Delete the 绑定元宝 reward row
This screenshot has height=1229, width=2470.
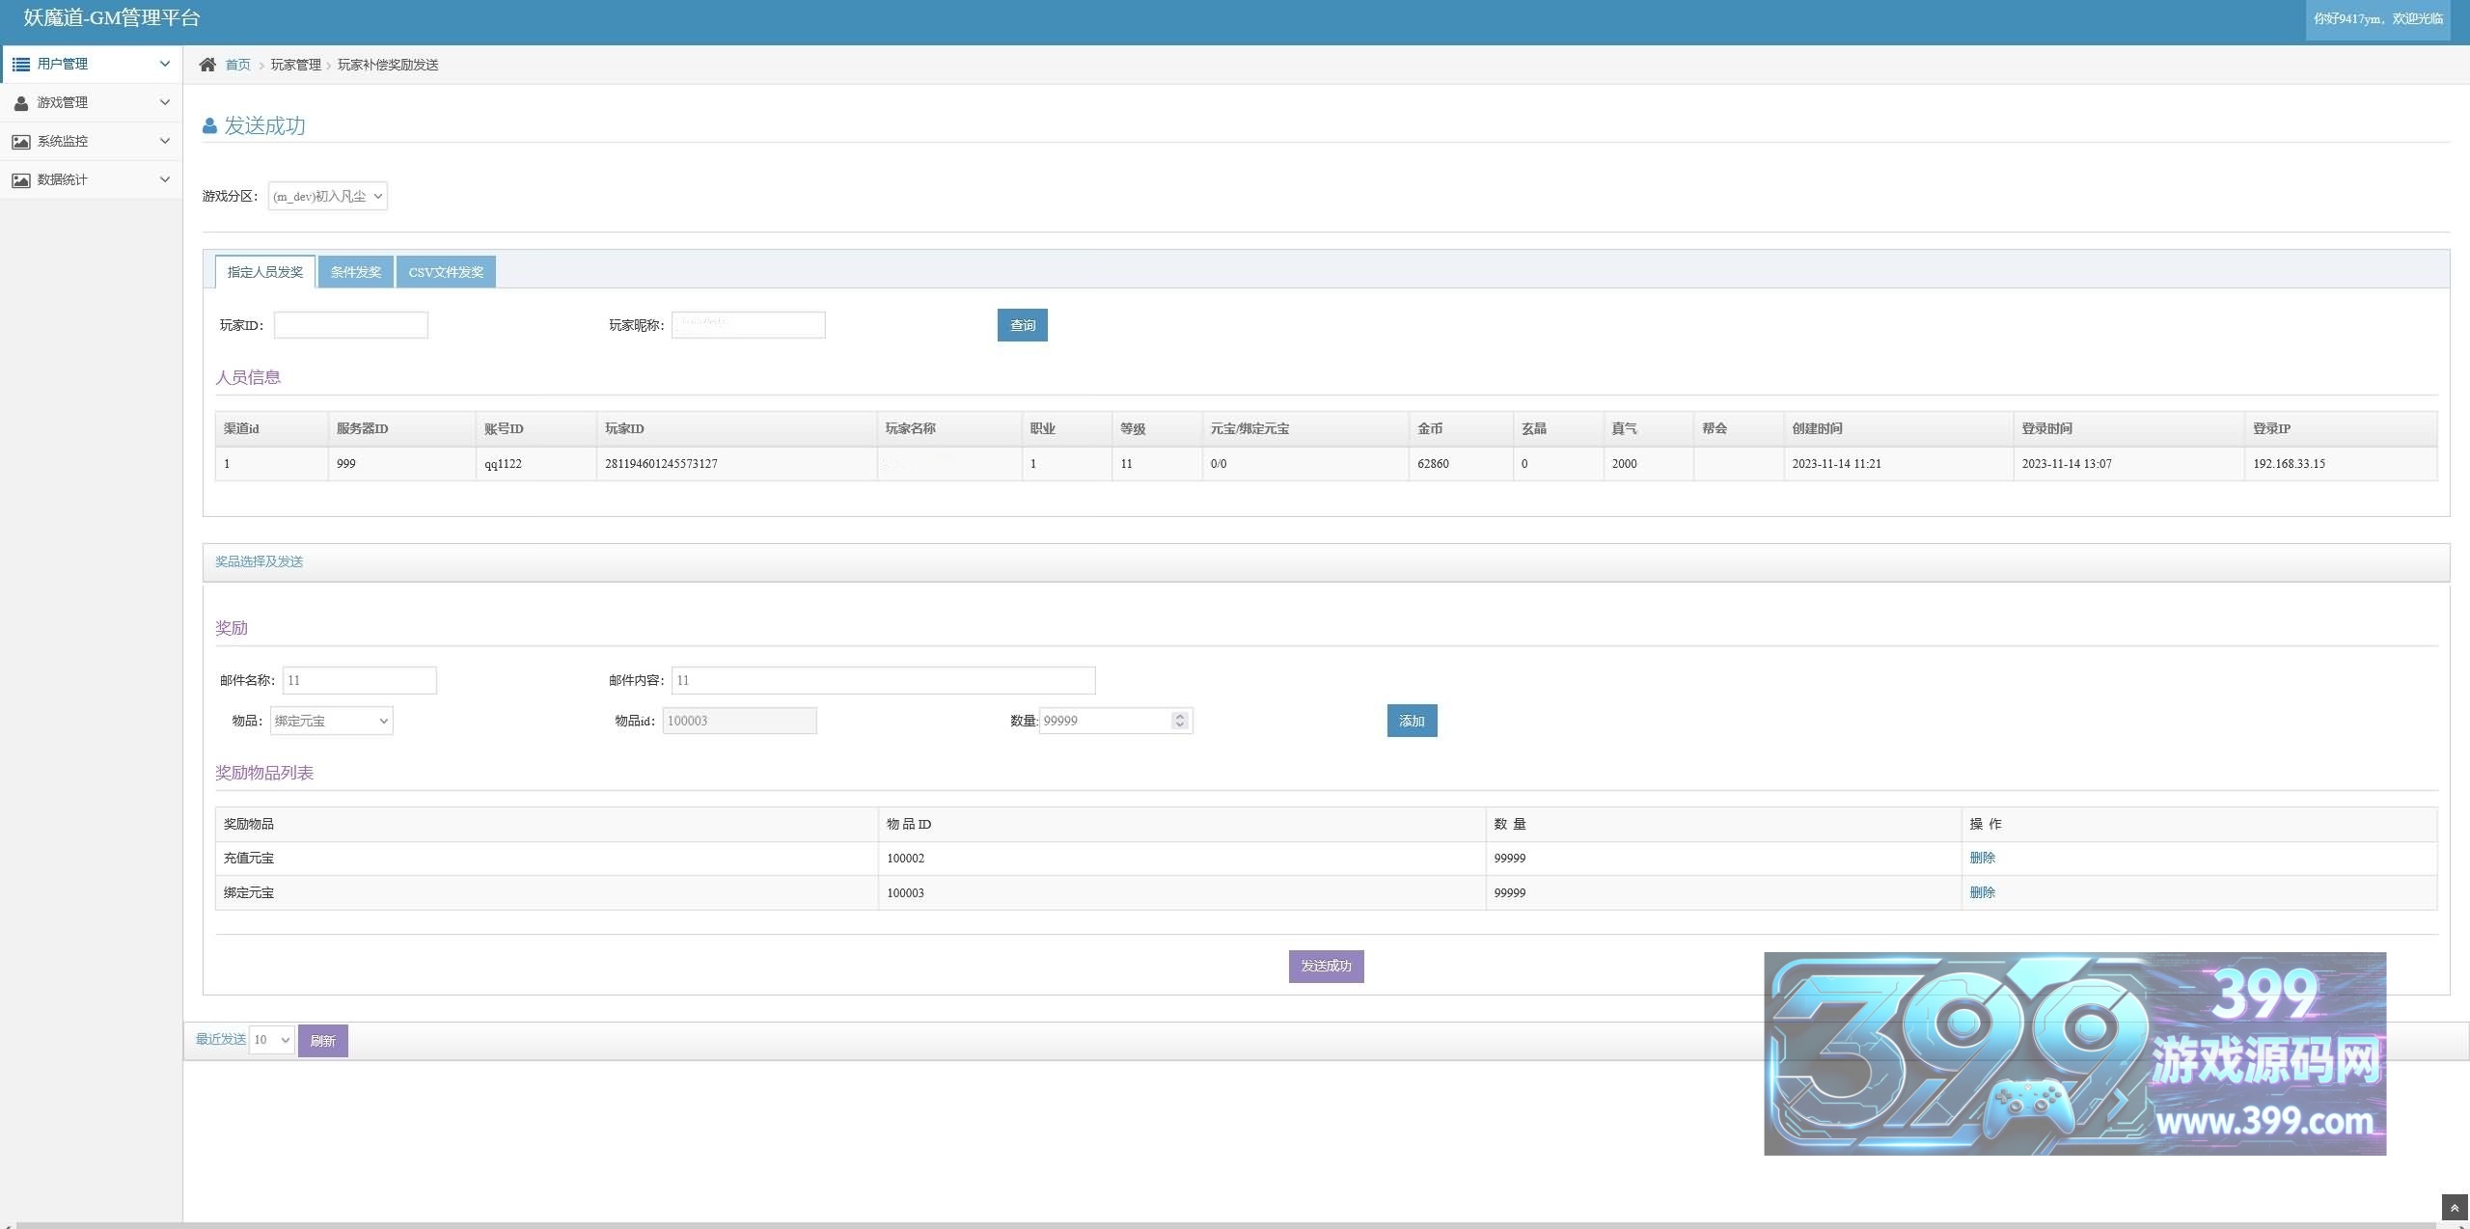pos(1983,892)
